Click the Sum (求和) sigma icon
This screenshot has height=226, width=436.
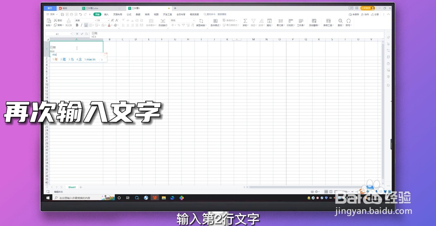[245, 21]
